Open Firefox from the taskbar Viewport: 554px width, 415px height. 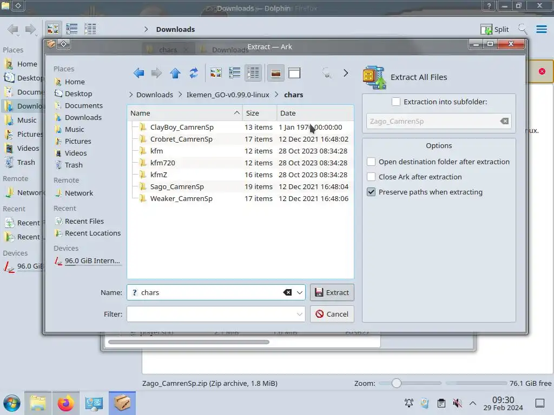click(65, 403)
